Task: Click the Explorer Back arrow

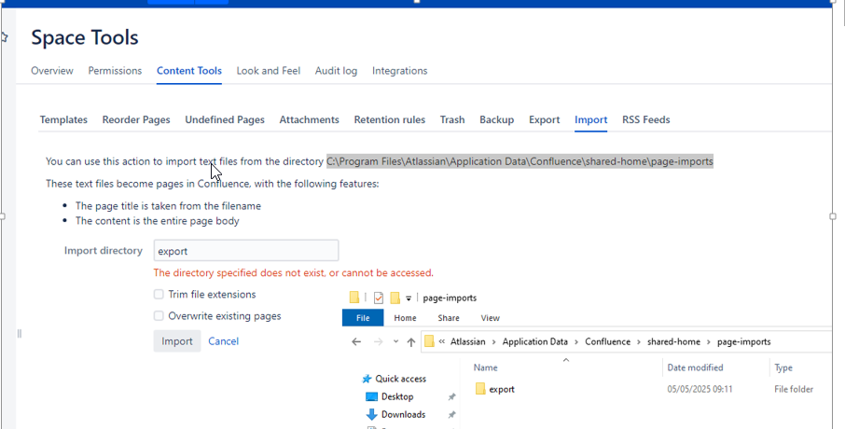Action: click(x=356, y=341)
